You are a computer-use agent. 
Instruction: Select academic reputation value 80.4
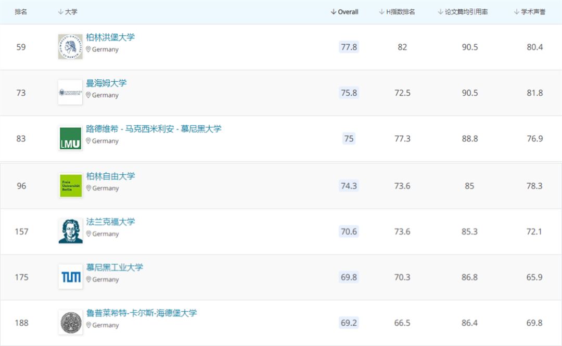pos(535,47)
